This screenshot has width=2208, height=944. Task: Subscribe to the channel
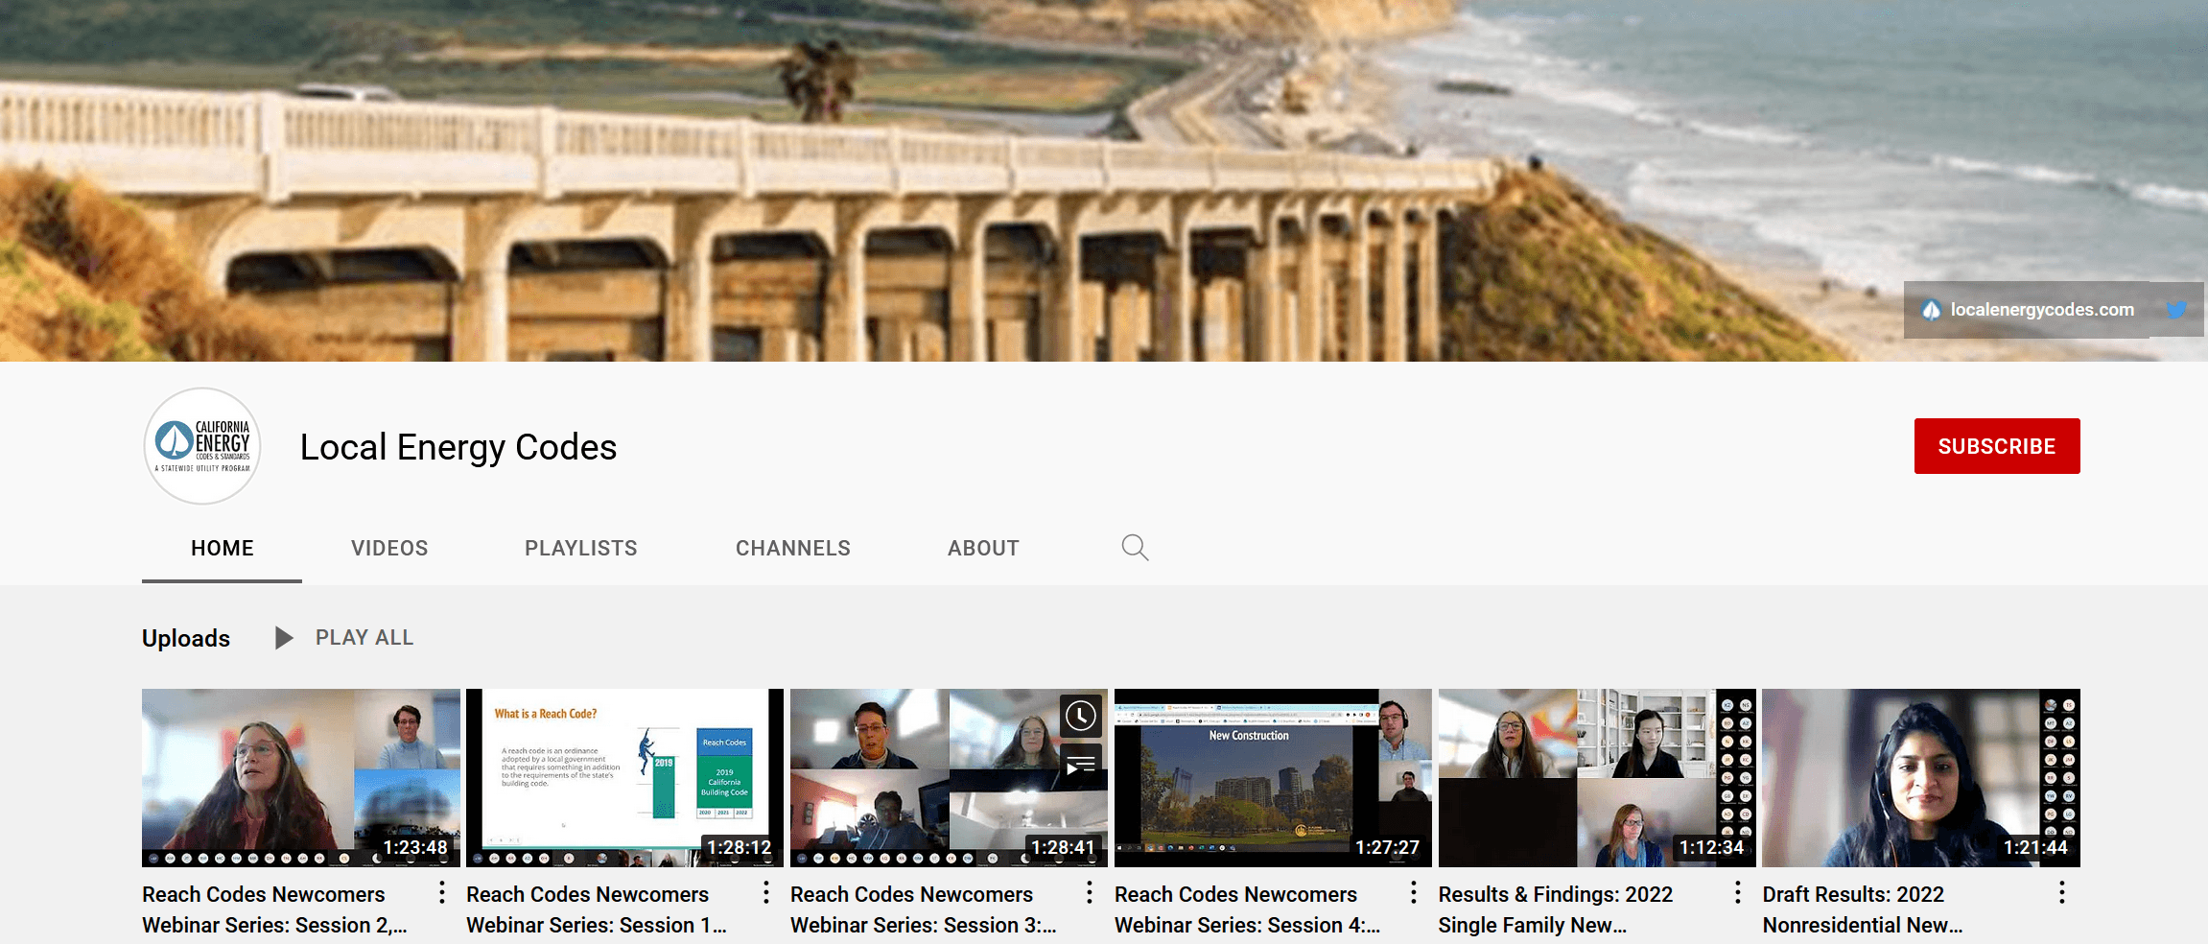1996,445
